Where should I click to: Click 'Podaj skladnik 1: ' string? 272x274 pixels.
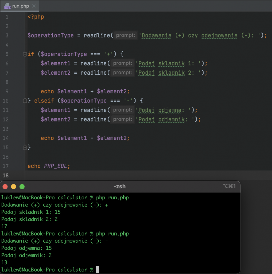tap(168, 64)
